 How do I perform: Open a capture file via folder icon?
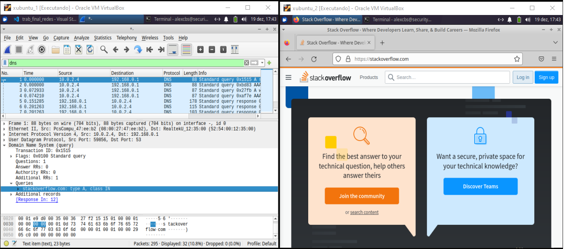point(56,49)
